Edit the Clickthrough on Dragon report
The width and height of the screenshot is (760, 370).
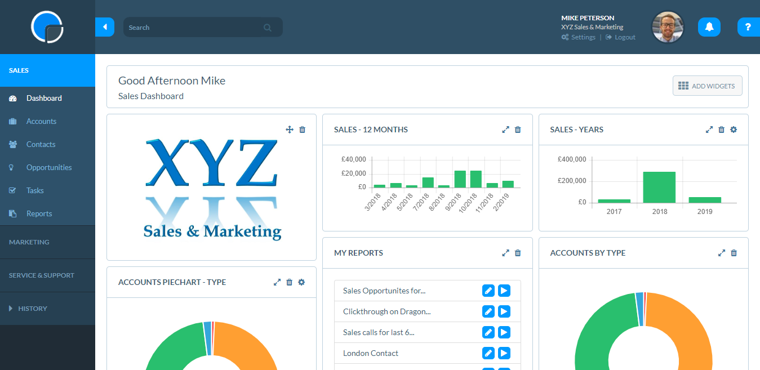click(x=488, y=311)
